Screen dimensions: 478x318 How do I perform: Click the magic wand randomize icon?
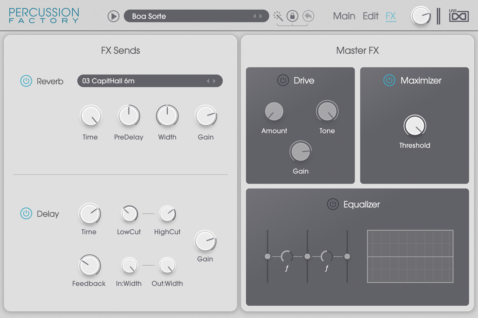(x=278, y=16)
